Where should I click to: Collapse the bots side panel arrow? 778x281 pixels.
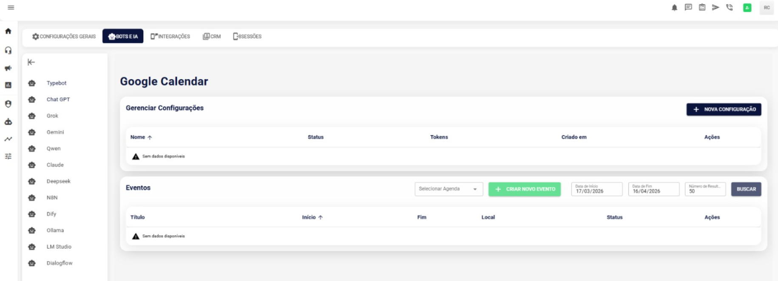(x=31, y=62)
